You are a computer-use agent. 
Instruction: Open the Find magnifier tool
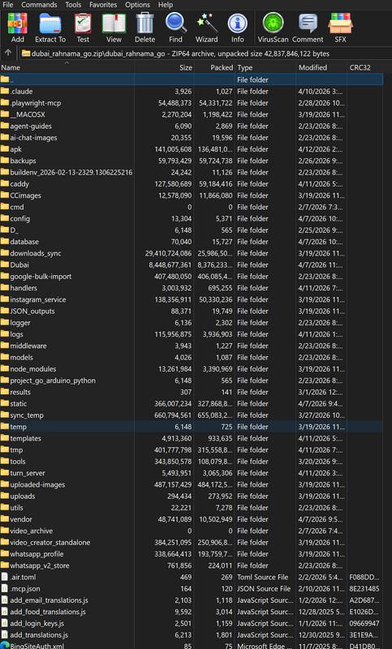tap(175, 28)
